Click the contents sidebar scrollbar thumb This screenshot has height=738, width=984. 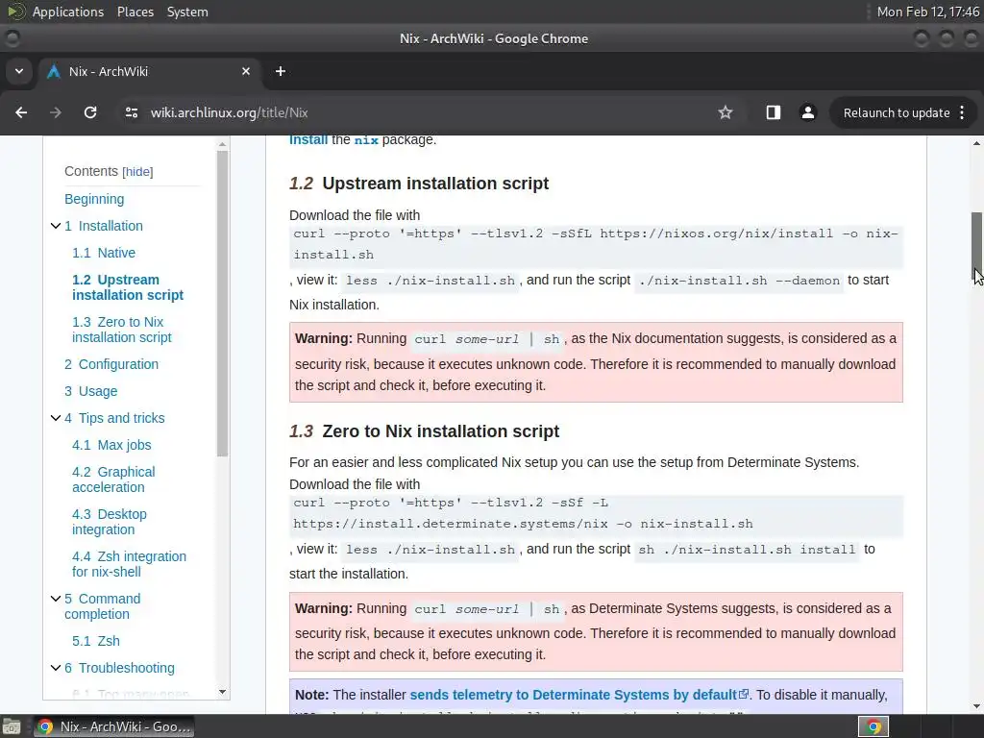point(222,303)
